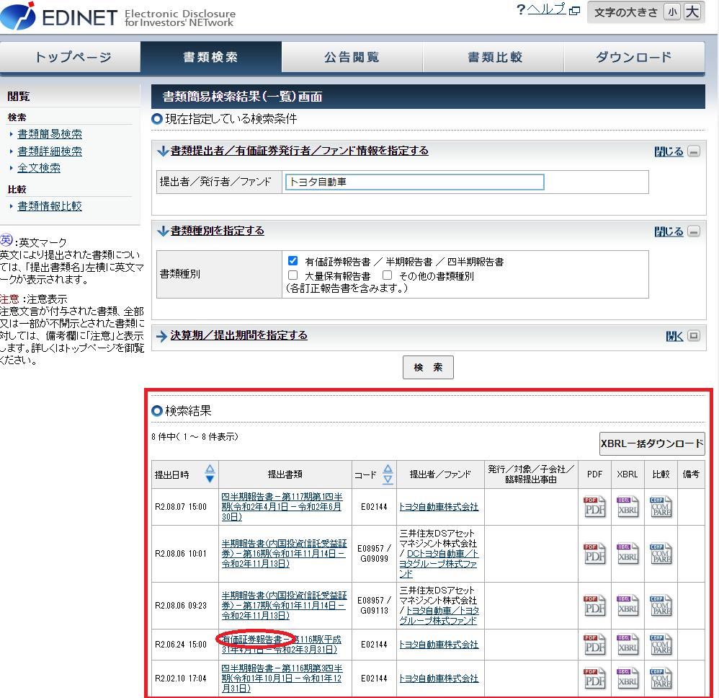
Task: Open トヨタ自動車株式会社 link in the R2.02.10 row
Action: pos(439,679)
